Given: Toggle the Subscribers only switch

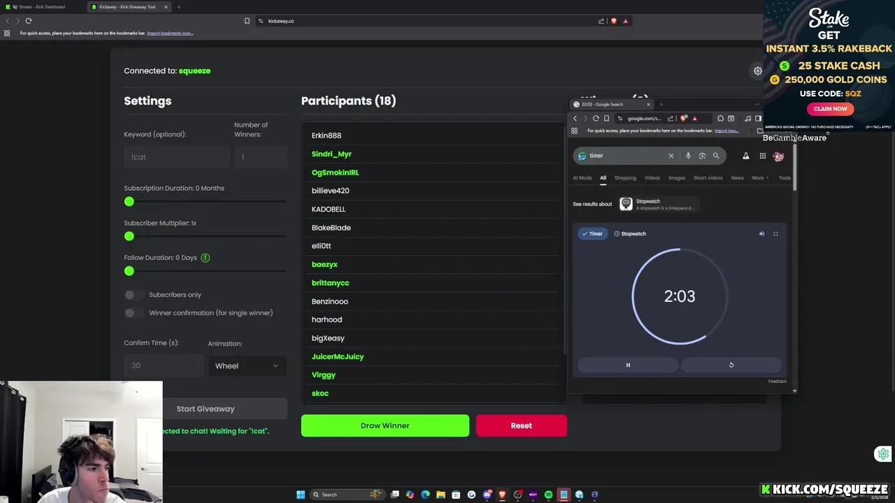Looking at the screenshot, I should tap(133, 295).
